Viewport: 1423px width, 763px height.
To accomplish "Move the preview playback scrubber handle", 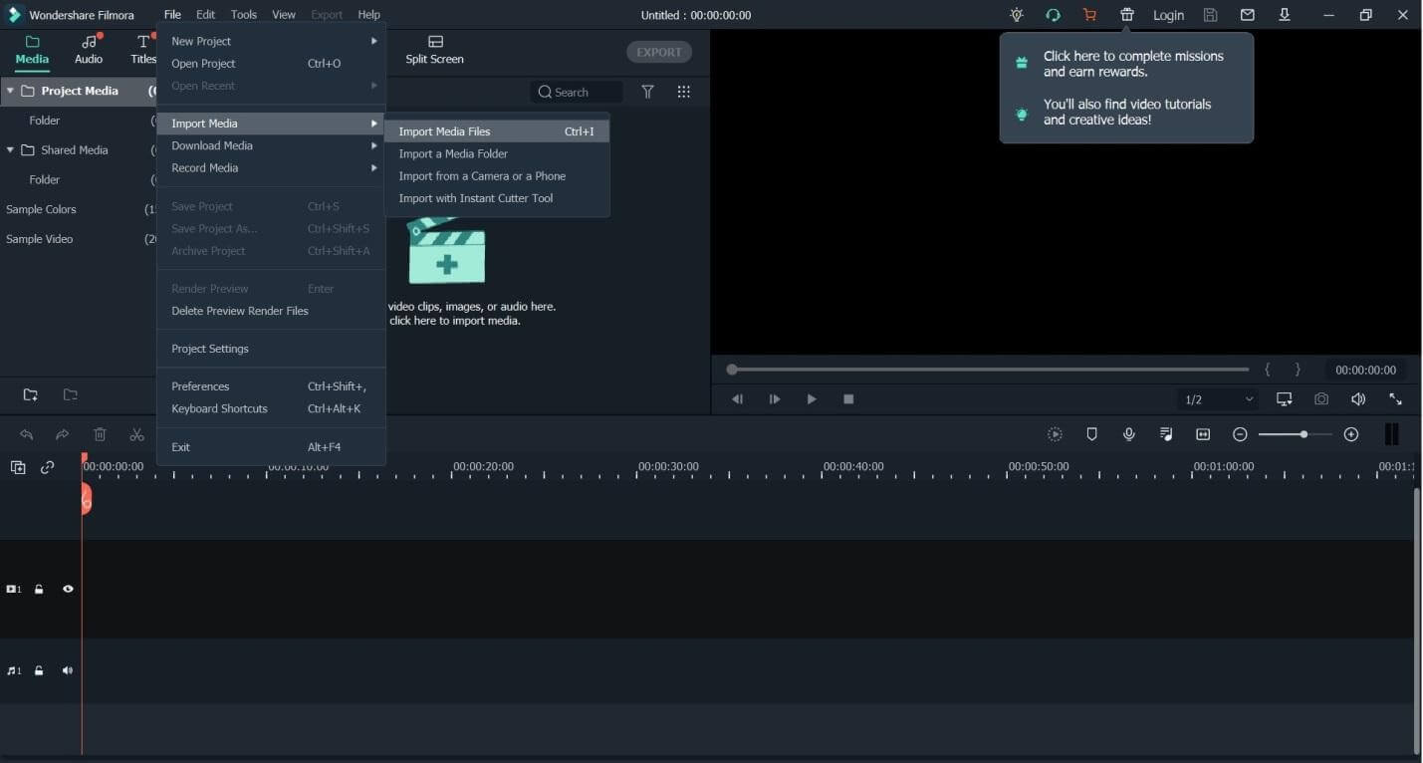I will pyautogui.click(x=732, y=370).
